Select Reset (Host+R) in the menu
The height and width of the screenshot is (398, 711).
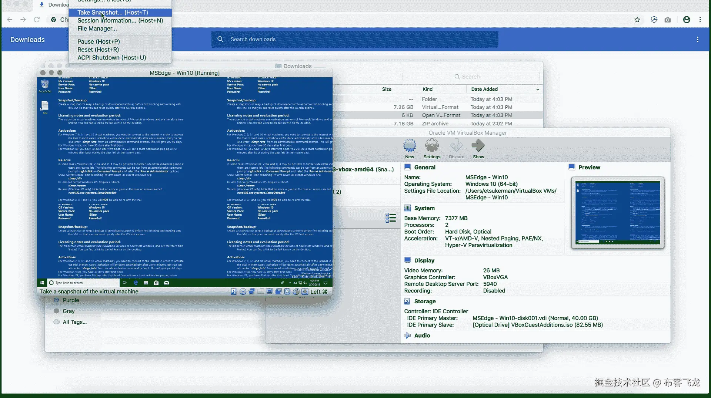pos(120,50)
